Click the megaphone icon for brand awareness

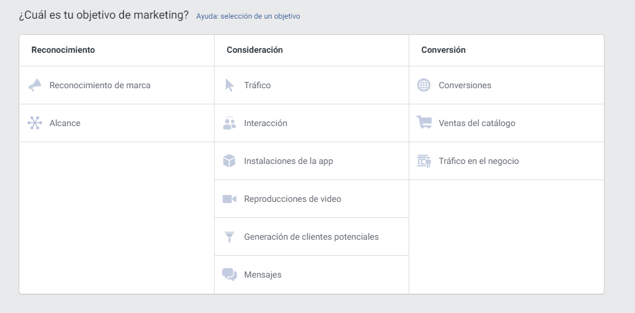point(35,85)
